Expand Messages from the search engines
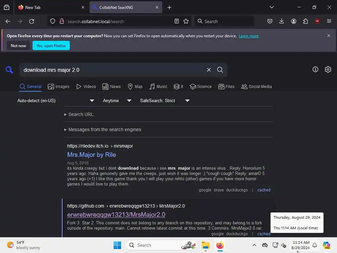337x253 pixels. click(x=103, y=129)
